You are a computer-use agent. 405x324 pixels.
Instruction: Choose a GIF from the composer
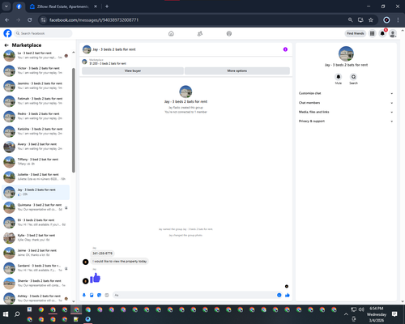[x=107, y=295]
